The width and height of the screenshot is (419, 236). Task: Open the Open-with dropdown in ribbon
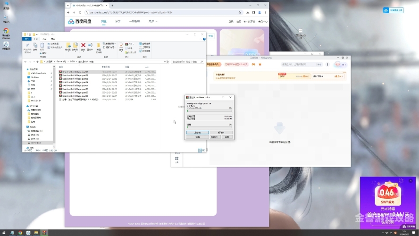coord(130,44)
